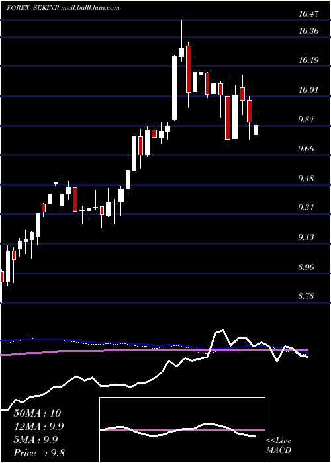Select the 10.47 price axis label
Viewport: 331px width, 463px height.
click(x=308, y=14)
